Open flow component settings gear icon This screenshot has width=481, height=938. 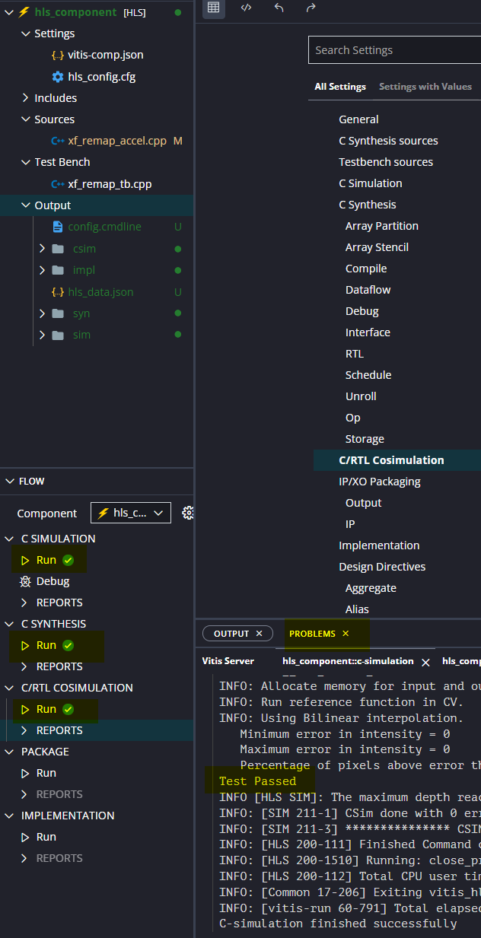tap(188, 514)
